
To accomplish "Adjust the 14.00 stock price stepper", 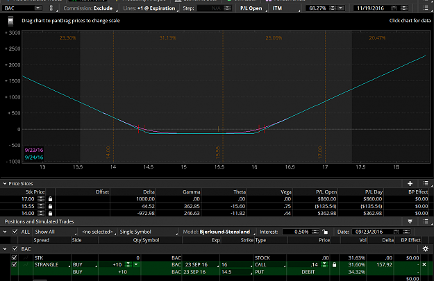I will (x=41, y=213).
